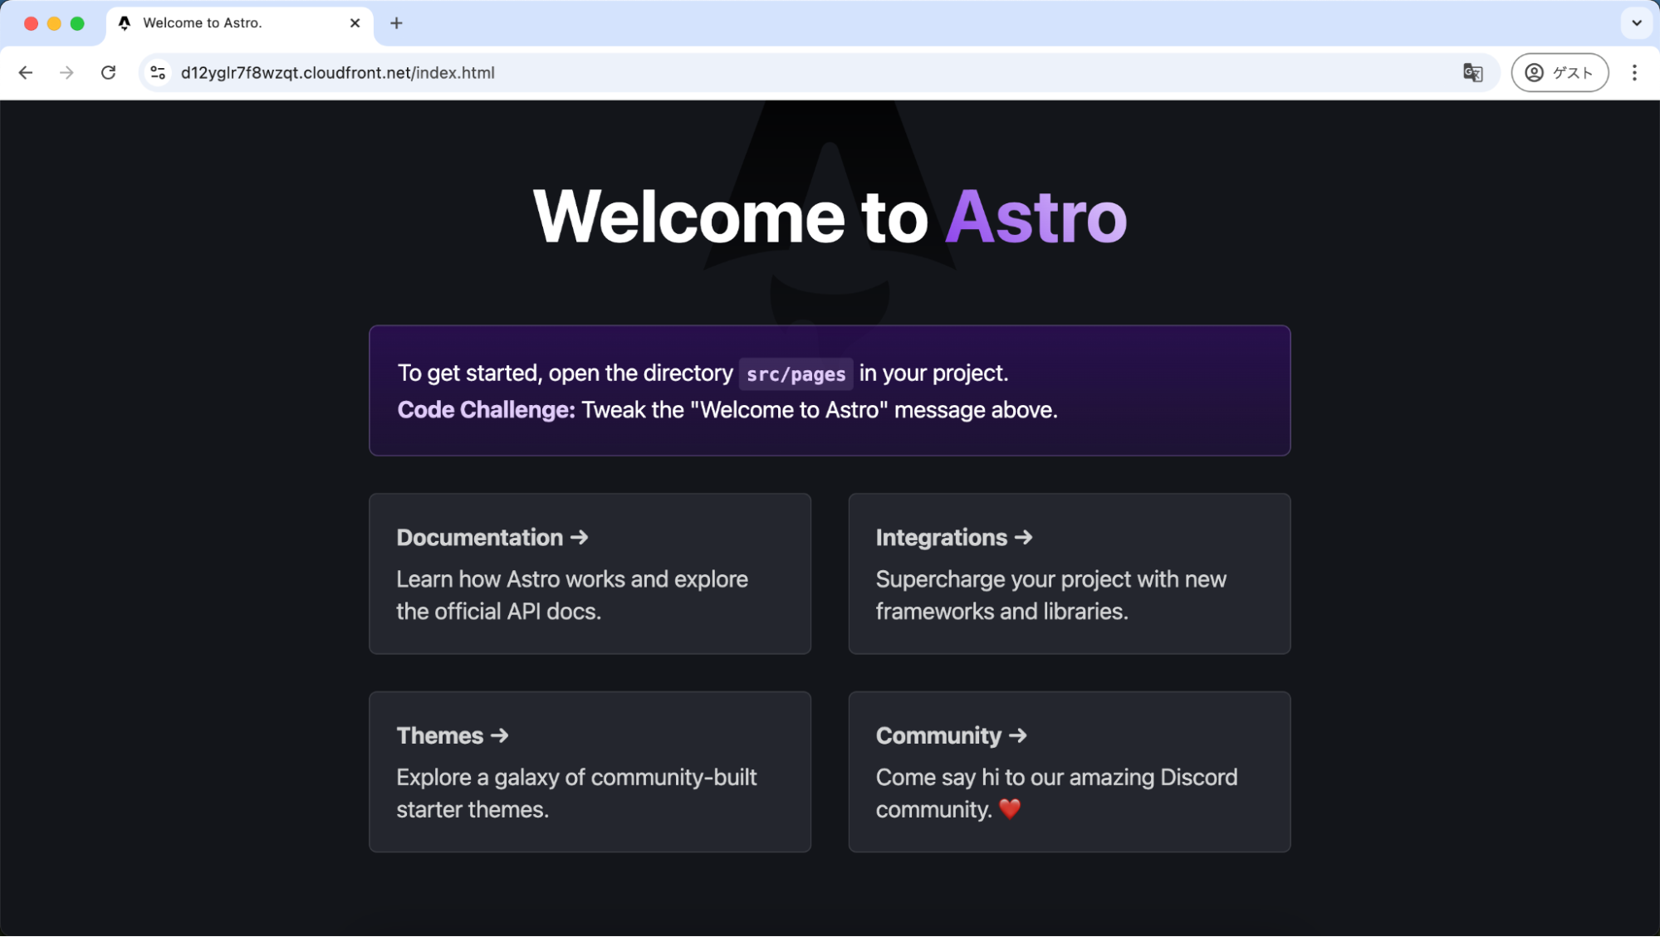Screen dimensions: 1660x937
Task: Open the guest profile button
Action: [x=1560, y=73]
